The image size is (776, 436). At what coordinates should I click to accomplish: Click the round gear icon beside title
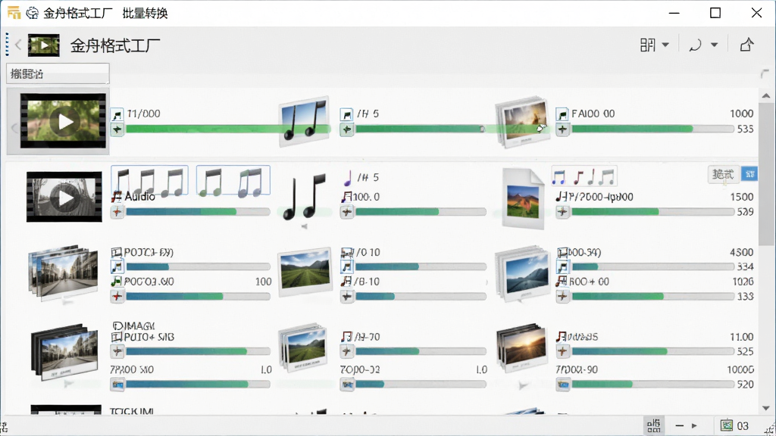pos(32,13)
